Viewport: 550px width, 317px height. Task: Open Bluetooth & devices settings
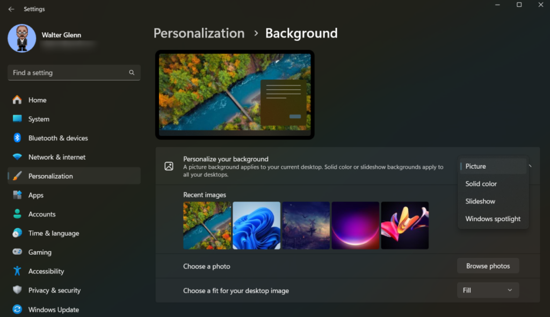click(74, 138)
